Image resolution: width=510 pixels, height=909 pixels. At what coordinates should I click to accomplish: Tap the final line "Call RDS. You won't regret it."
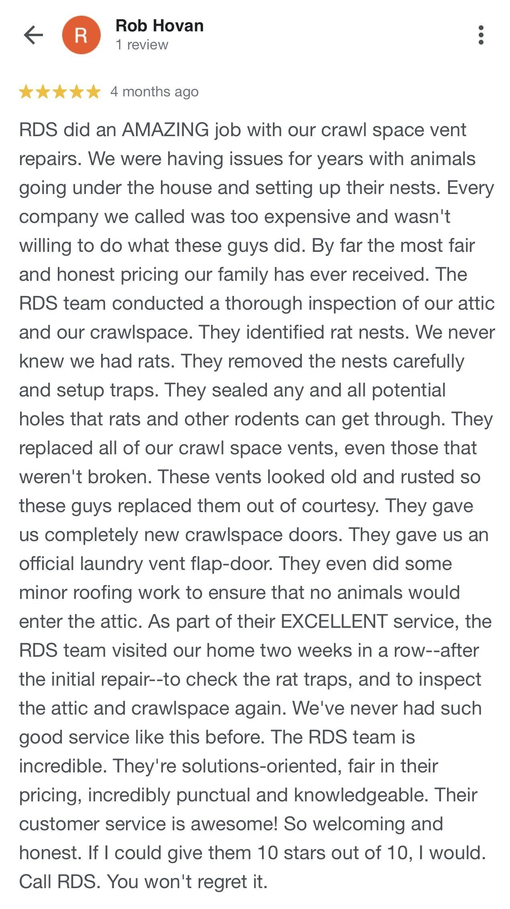point(143,882)
